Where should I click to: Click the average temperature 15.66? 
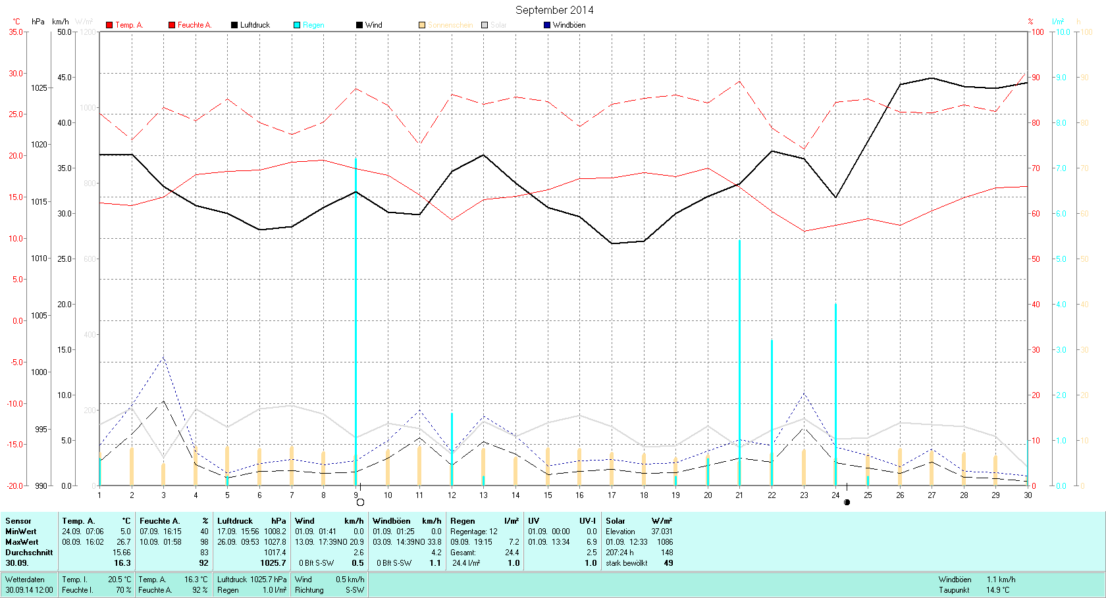click(122, 553)
